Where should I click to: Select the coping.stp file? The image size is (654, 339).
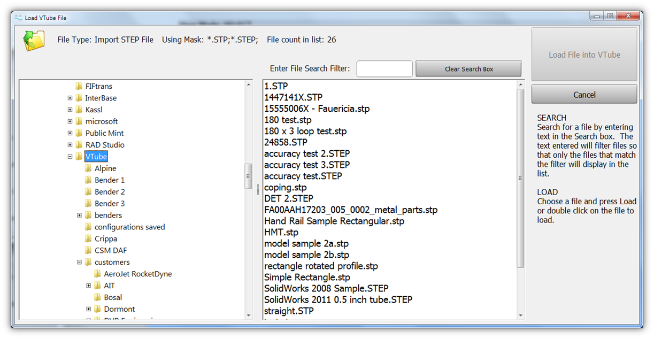click(285, 188)
